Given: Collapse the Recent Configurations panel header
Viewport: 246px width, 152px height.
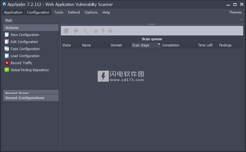Looking at the screenshot, I should click(31, 98).
